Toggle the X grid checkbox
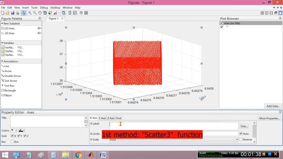283x159 pixels. (12, 136)
